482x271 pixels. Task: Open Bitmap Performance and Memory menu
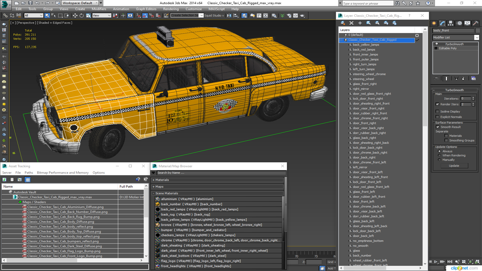point(63,173)
